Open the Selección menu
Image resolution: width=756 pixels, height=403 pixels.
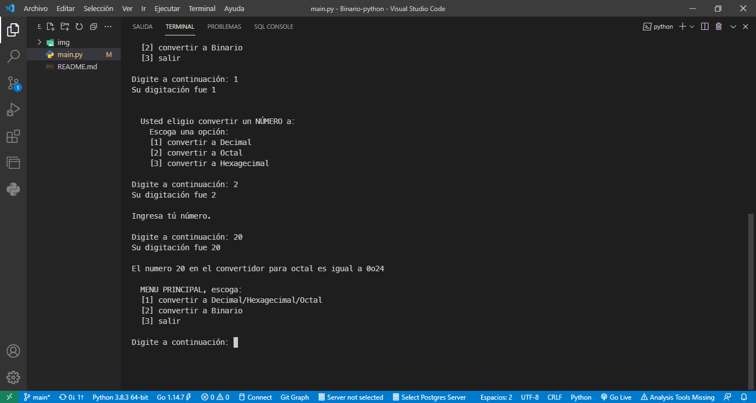99,8
